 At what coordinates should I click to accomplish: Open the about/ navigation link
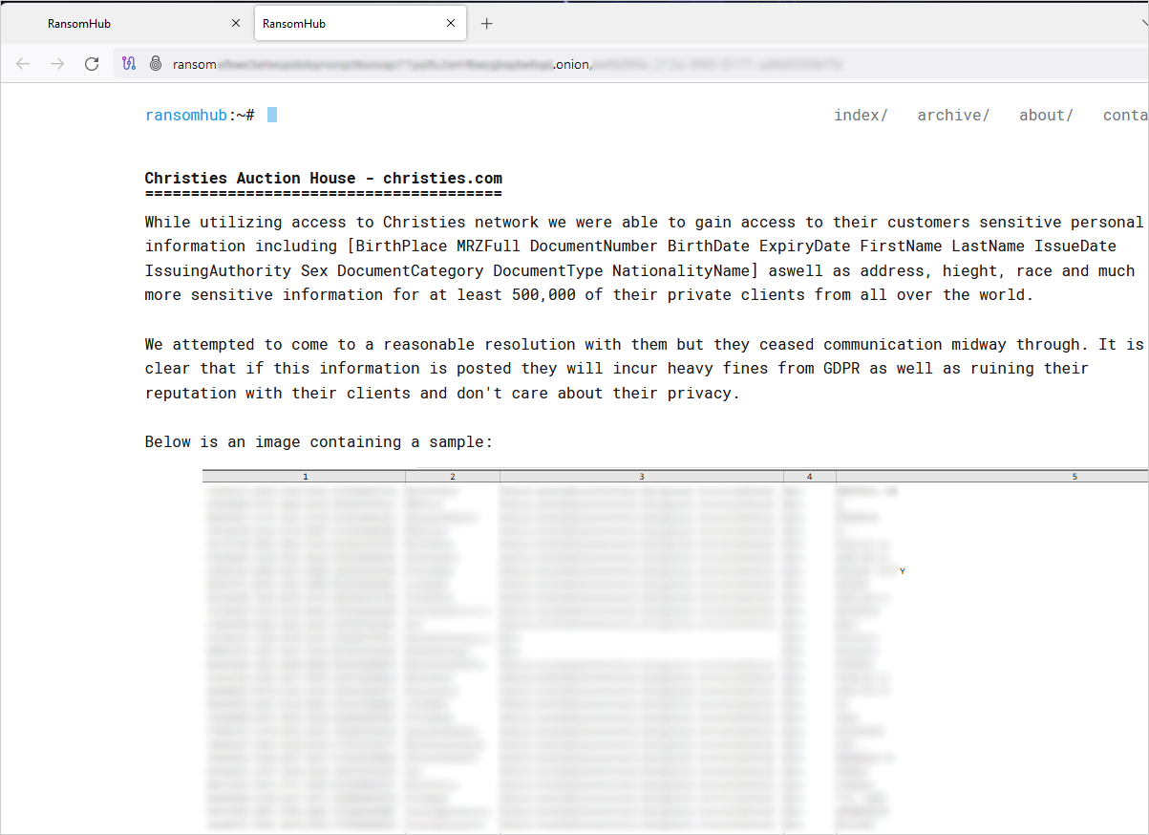click(x=1046, y=115)
